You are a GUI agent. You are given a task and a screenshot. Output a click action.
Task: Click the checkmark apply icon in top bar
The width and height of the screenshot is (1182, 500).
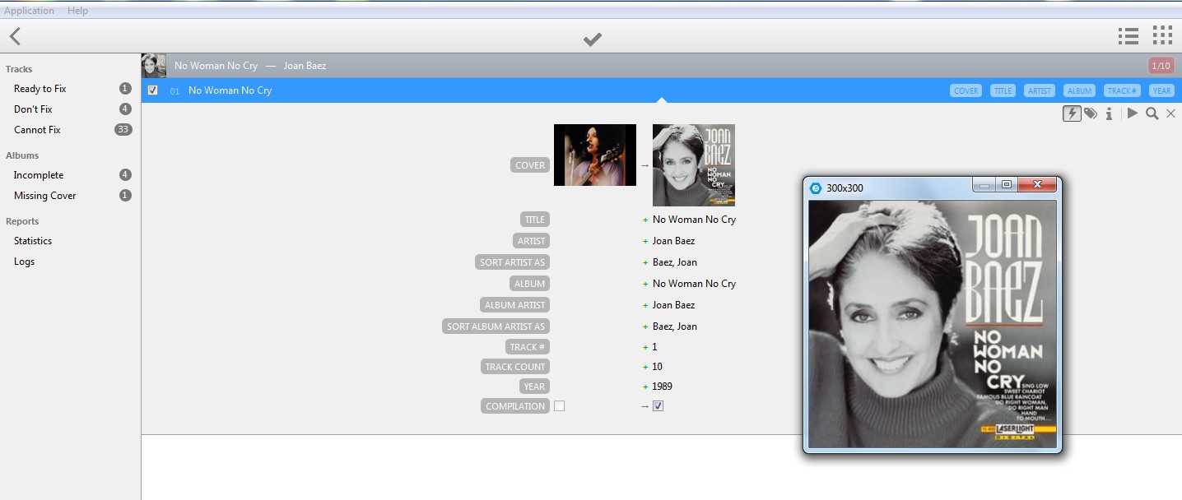tap(592, 39)
